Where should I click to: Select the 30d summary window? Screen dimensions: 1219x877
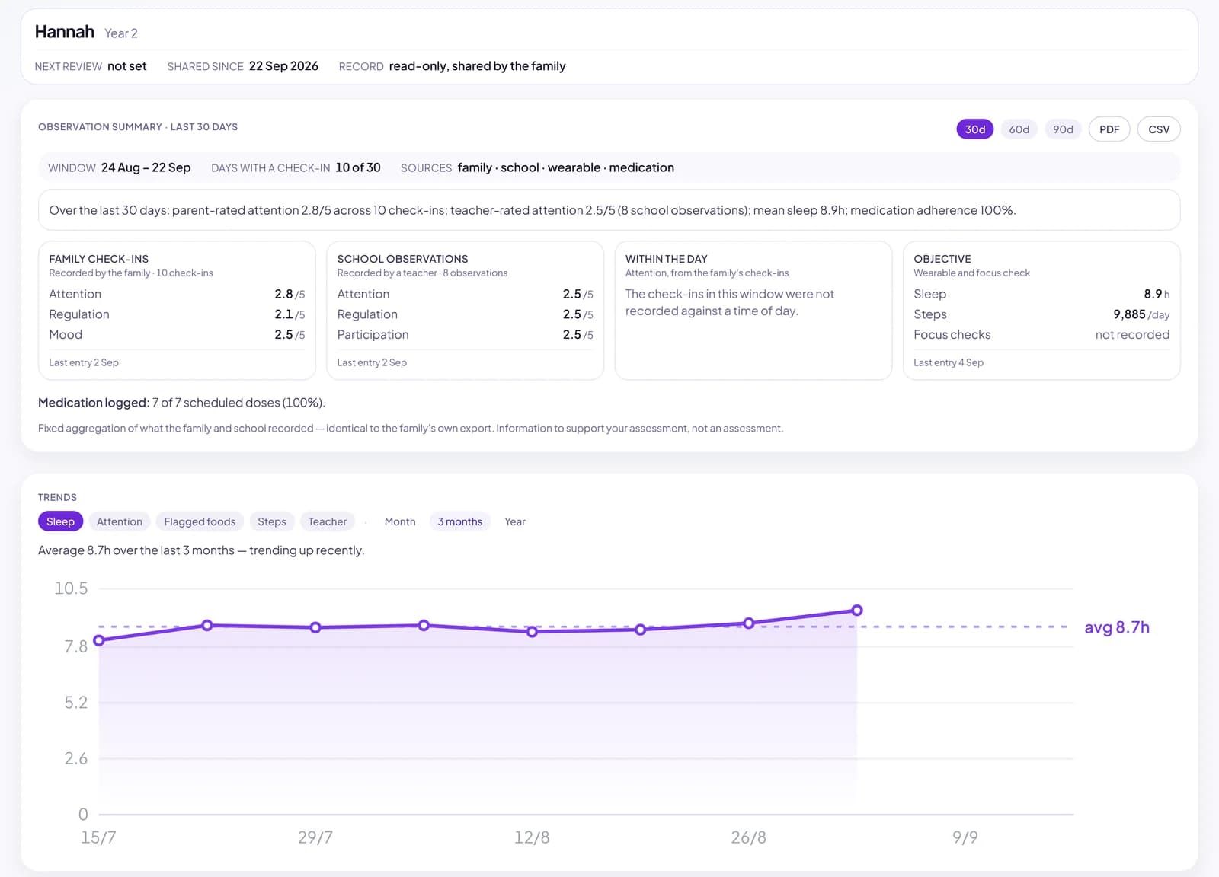[x=975, y=129]
